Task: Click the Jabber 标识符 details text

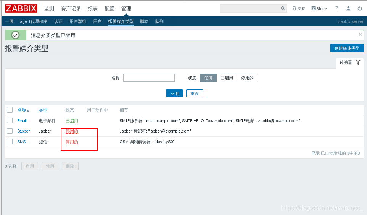Action: [155, 131]
